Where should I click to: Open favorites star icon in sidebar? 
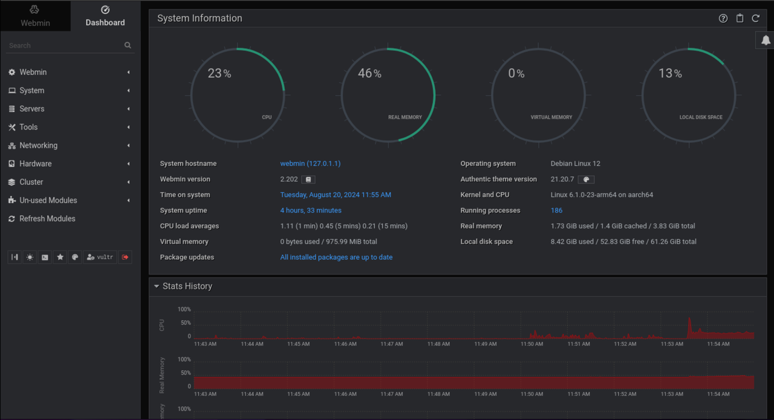pyautogui.click(x=60, y=257)
